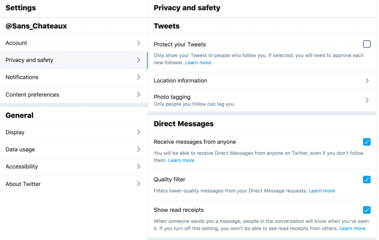The width and height of the screenshot is (379, 240).
Task: Click the chevron arrow beside Account
Action: [x=138, y=43]
